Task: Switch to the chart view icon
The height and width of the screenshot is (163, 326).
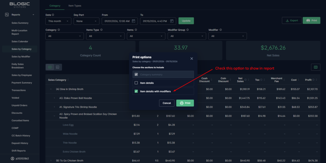Action: 58,67
